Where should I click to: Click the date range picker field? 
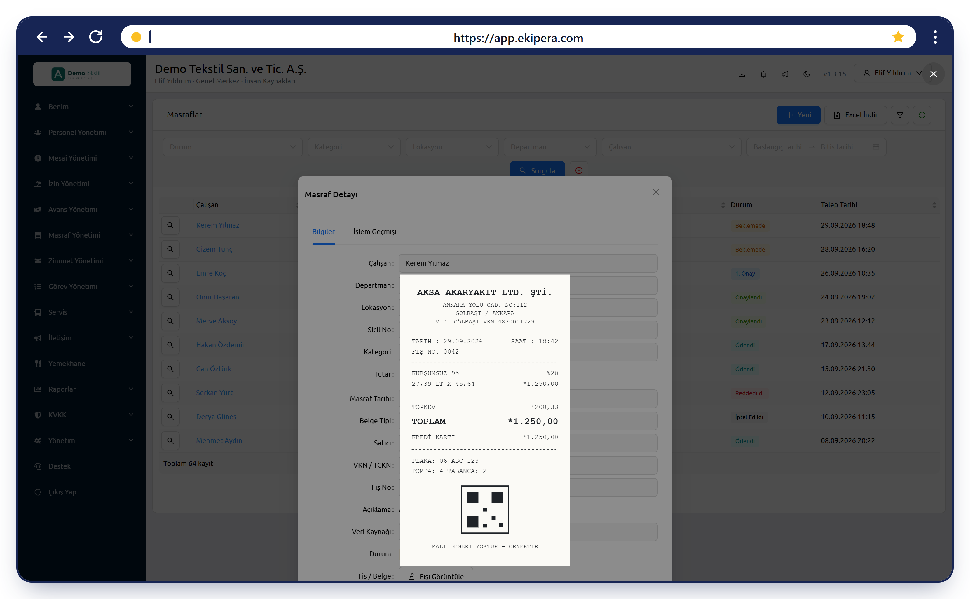tap(816, 147)
